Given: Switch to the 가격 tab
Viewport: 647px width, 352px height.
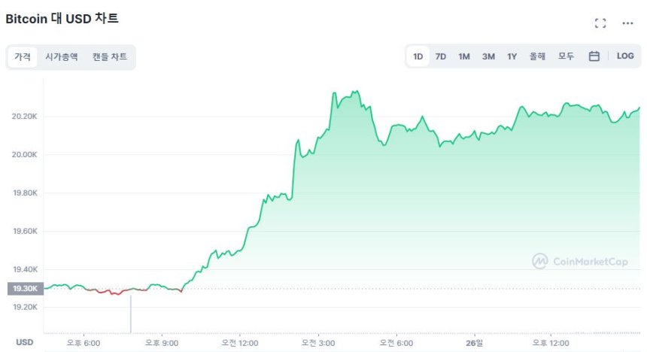Looking at the screenshot, I should click(22, 57).
